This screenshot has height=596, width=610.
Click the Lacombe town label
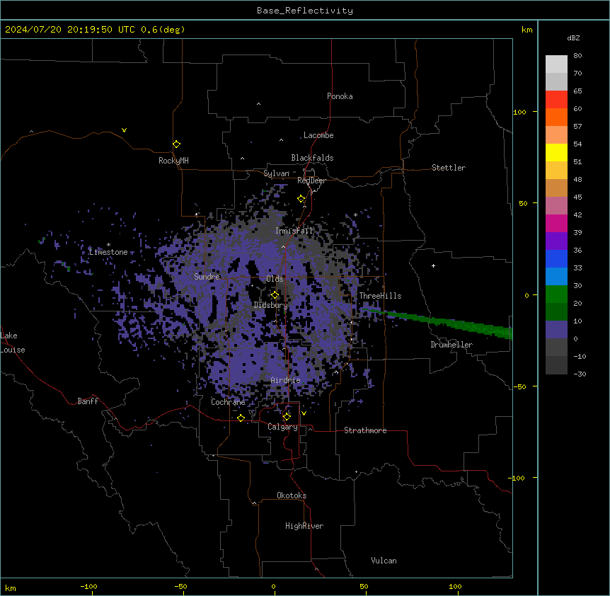click(x=318, y=135)
